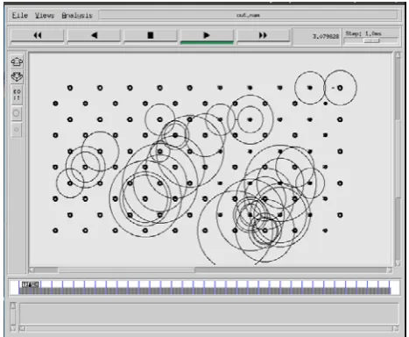Screen dimensions: 409x337
Task: Open the Views menu
Action: pyautogui.click(x=45, y=15)
